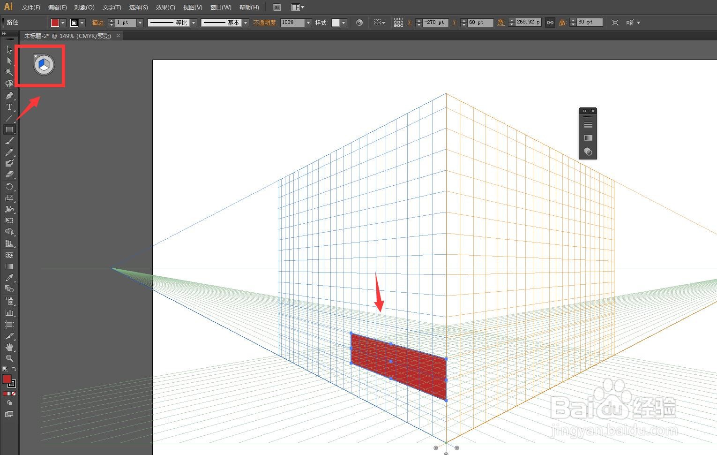This screenshot has width=717, height=455.
Task: Select the Scale tool
Action: point(9,198)
